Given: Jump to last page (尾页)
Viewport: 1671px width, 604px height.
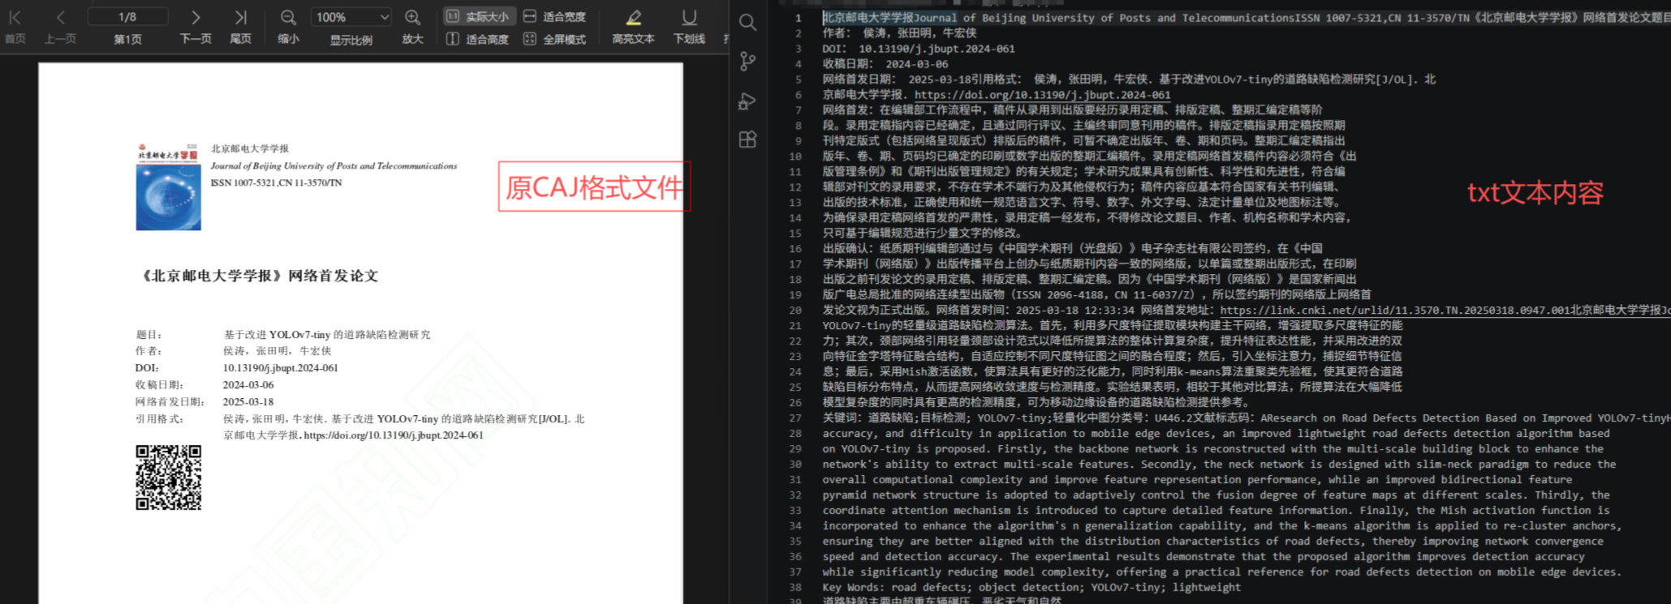Looking at the screenshot, I should click(240, 26).
